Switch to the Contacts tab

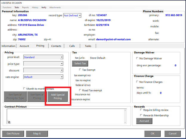[x=56, y=46]
